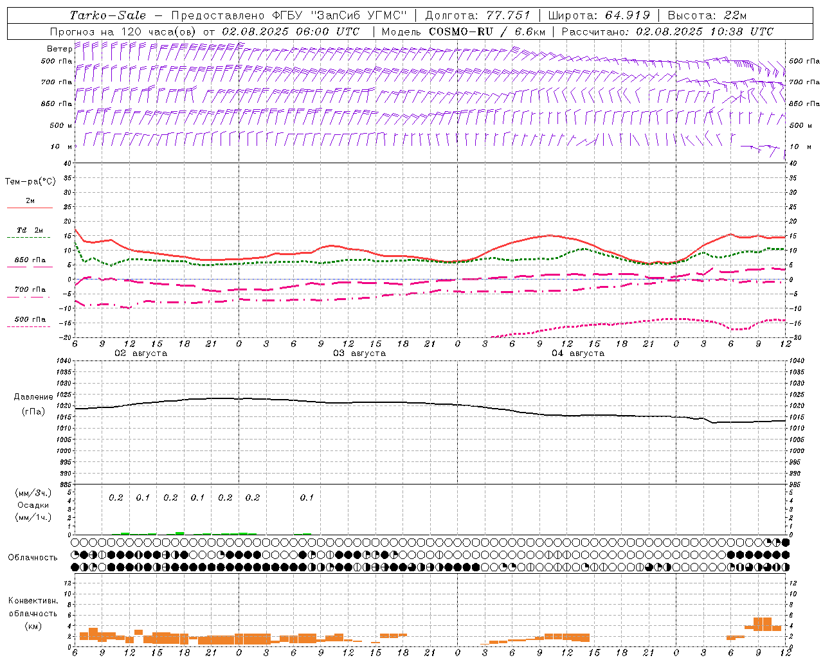Select the Рассчитано: 02.08.2025 10:38 UTC timestamp
Screen dimensions: 823x658
[x=667, y=31]
